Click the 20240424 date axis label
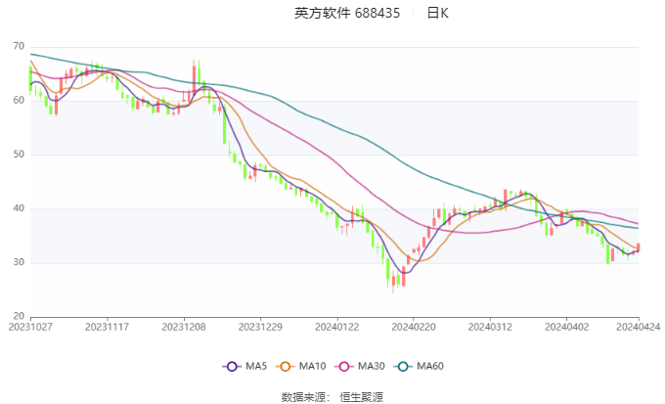This screenshot has height=404, width=665. coord(639,327)
